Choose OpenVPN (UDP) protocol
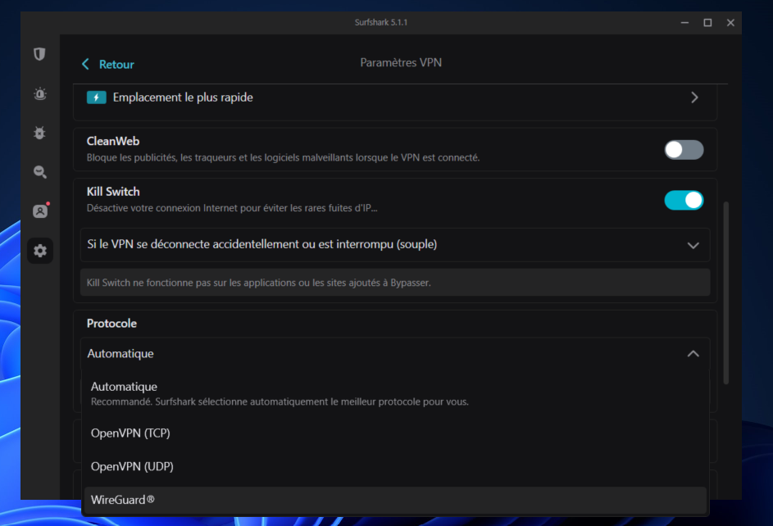The width and height of the screenshot is (773, 526). point(395,466)
